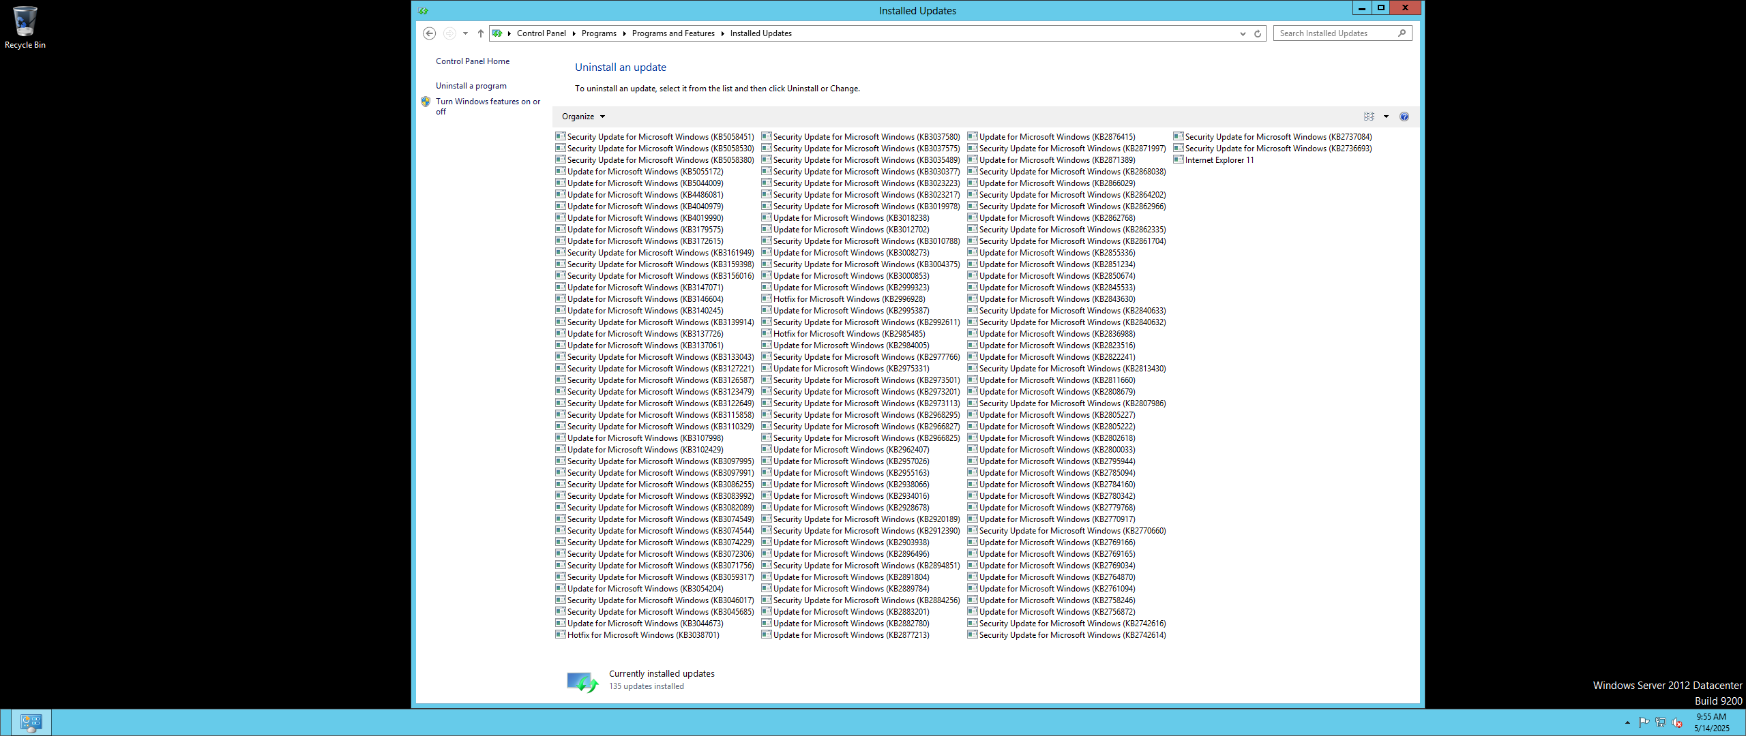
Task: Click the Control Panel address bar icon
Action: tap(497, 33)
